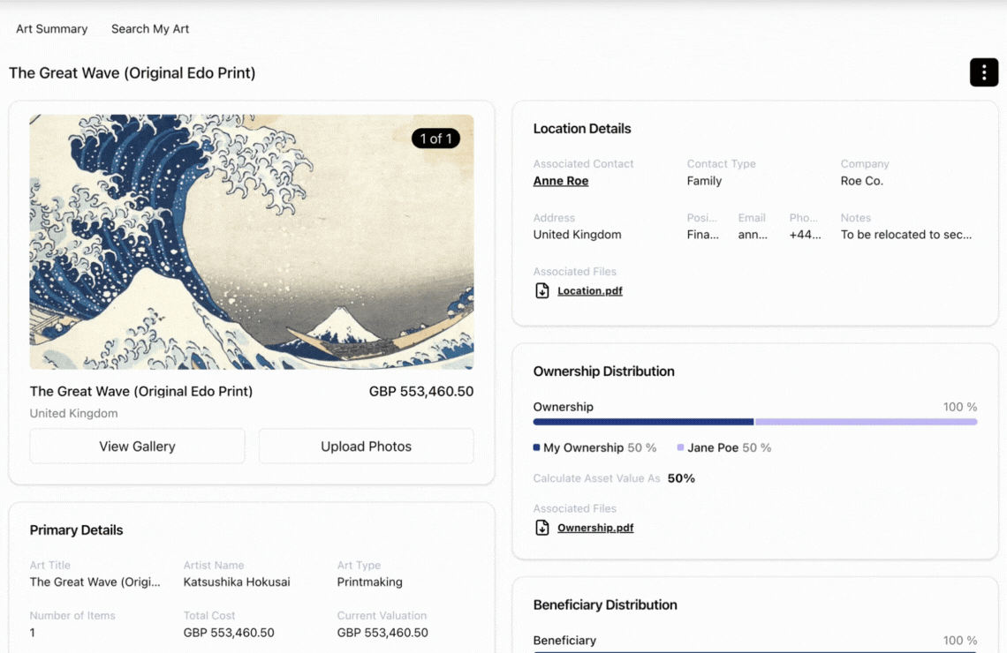Open the Art Summary tab
Image resolution: width=1007 pixels, height=653 pixels.
click(x=52, y=29)
